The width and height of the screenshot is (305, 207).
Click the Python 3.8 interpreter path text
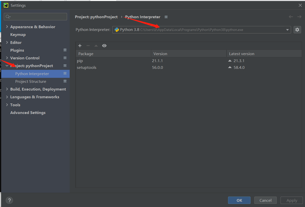[x=192, y=30]
